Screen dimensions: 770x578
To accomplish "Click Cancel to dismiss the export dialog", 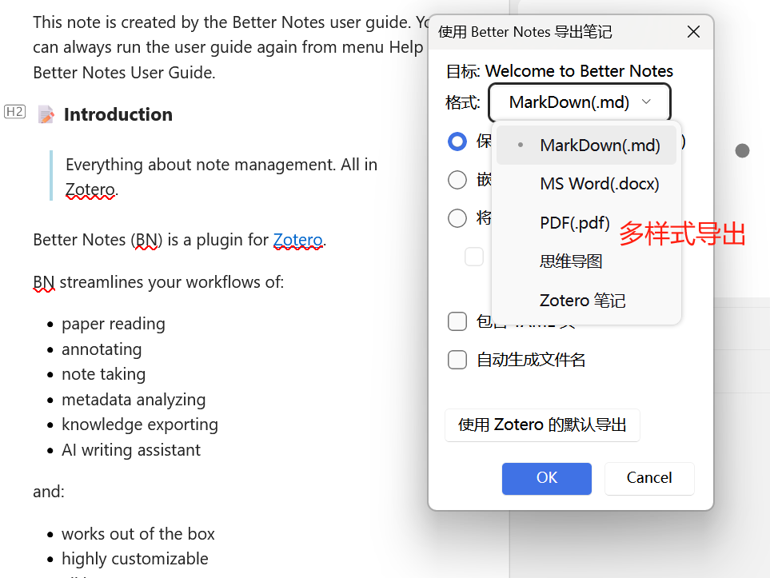I will [x=648, y=478].
